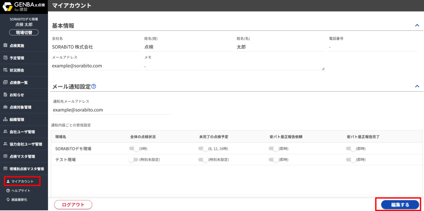The width and height of the screenshot is (424, 211).
Task: Open 点検マスタ管理 in the sidebar
Action: click(22, 156)
